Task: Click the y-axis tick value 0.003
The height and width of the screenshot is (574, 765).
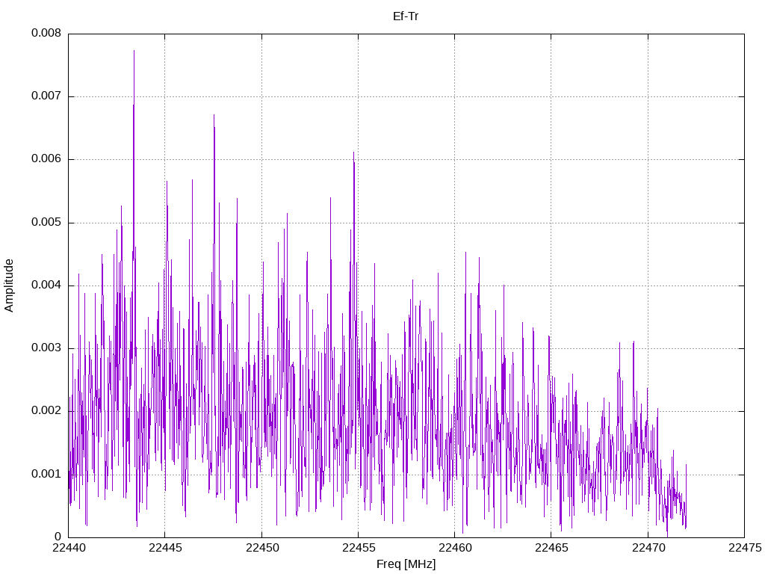Action: coord(46,348)
